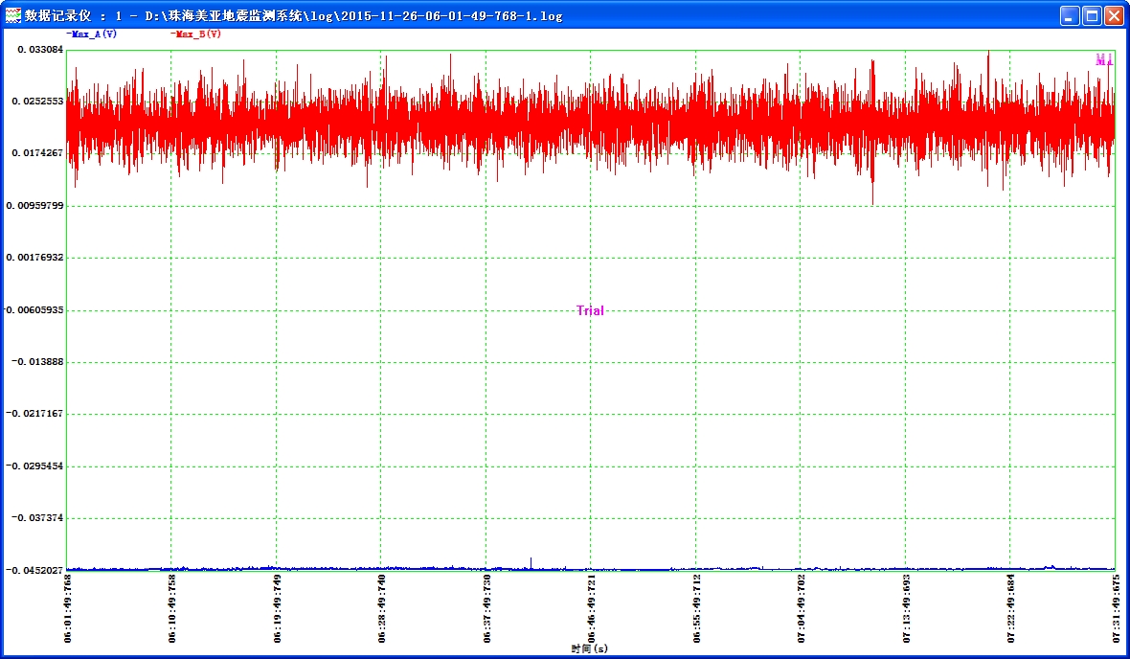Click the 07:13:49:693 time label
Image resolution: width=1130 pixels, height=659 pixels.
tap(906, 608)
